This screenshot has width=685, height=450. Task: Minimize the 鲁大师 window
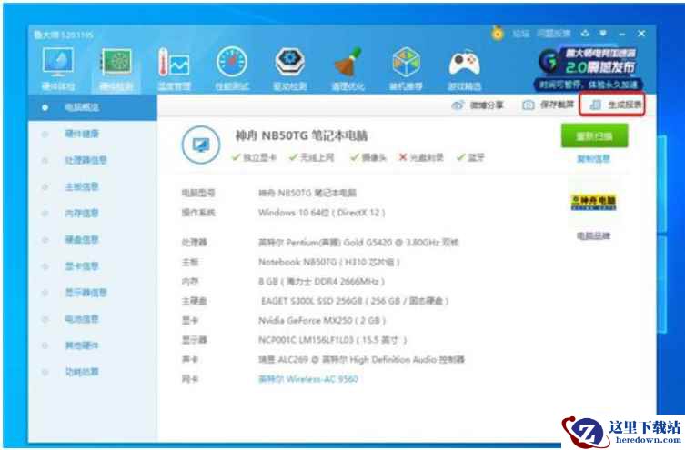coord(622,34)
